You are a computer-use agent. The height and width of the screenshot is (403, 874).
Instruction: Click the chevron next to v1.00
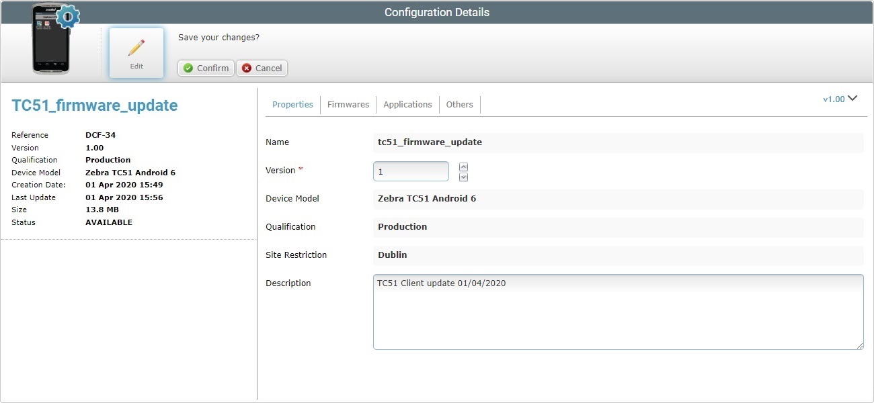(852, 98)
